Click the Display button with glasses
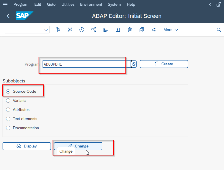Viewport: 224px width, 170px height. click(x=27, y=146)
